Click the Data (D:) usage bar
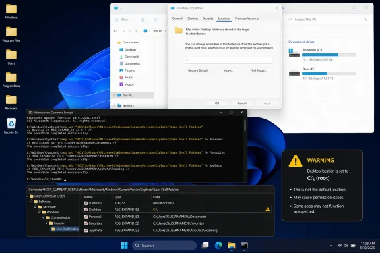 click(x=329, y=74)
